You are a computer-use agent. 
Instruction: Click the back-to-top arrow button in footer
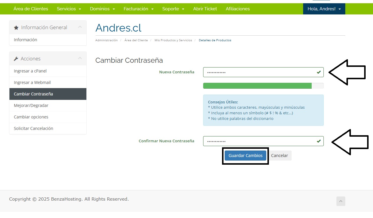(x=341, y=201)
